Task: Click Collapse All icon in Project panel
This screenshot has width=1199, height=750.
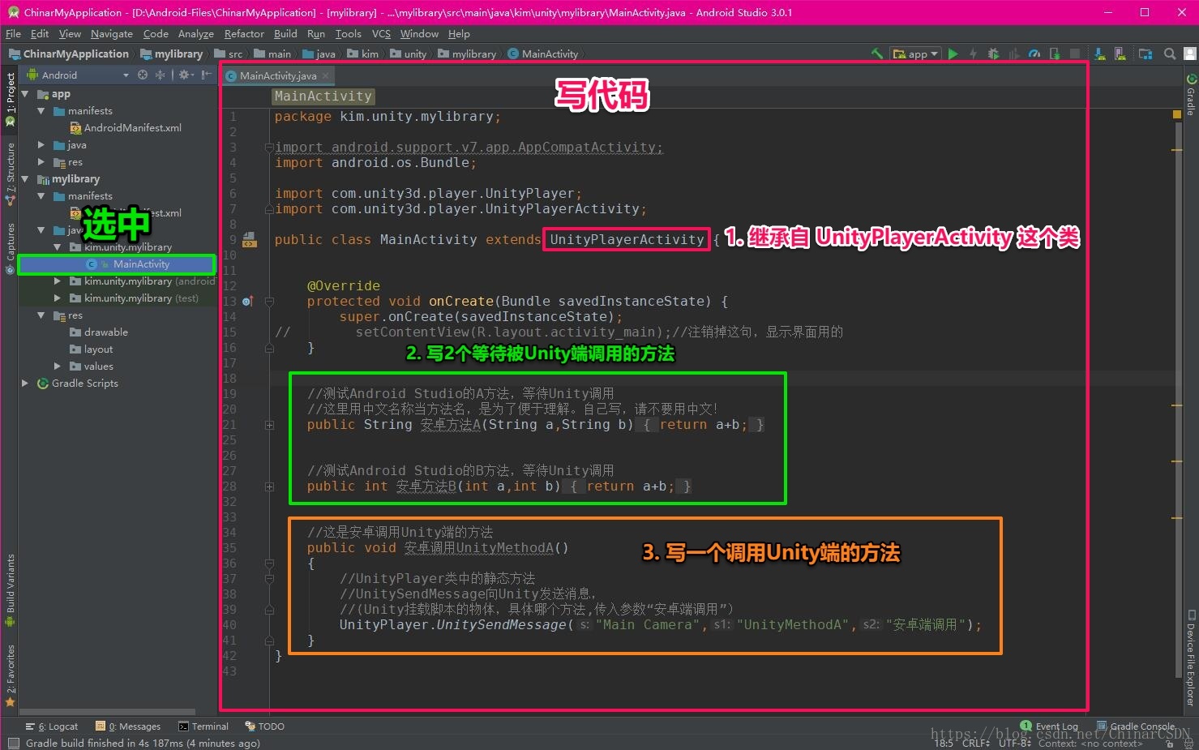Action: [160, 75]
